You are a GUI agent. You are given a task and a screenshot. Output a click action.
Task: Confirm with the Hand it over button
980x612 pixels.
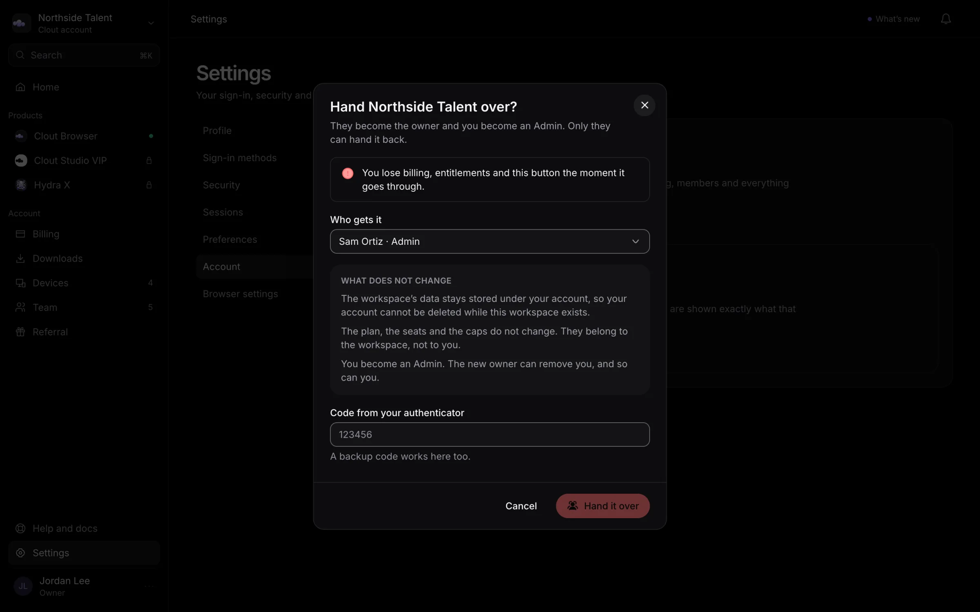[603, 506]
